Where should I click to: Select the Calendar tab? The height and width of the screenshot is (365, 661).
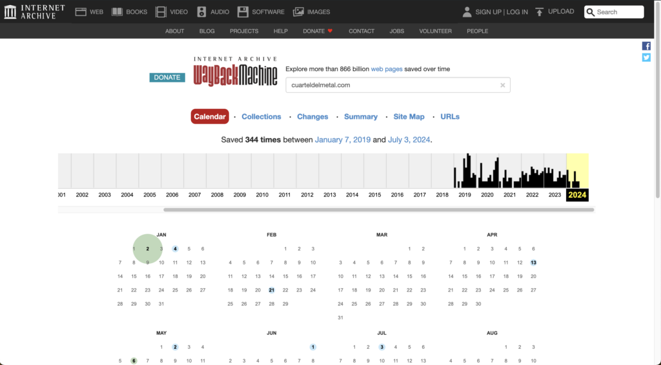(x=210, y=117)
